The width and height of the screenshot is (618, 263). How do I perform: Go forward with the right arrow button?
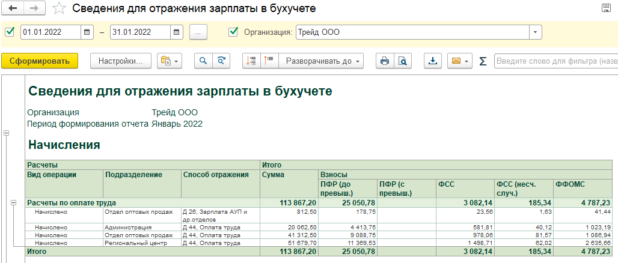coord(35,8)
